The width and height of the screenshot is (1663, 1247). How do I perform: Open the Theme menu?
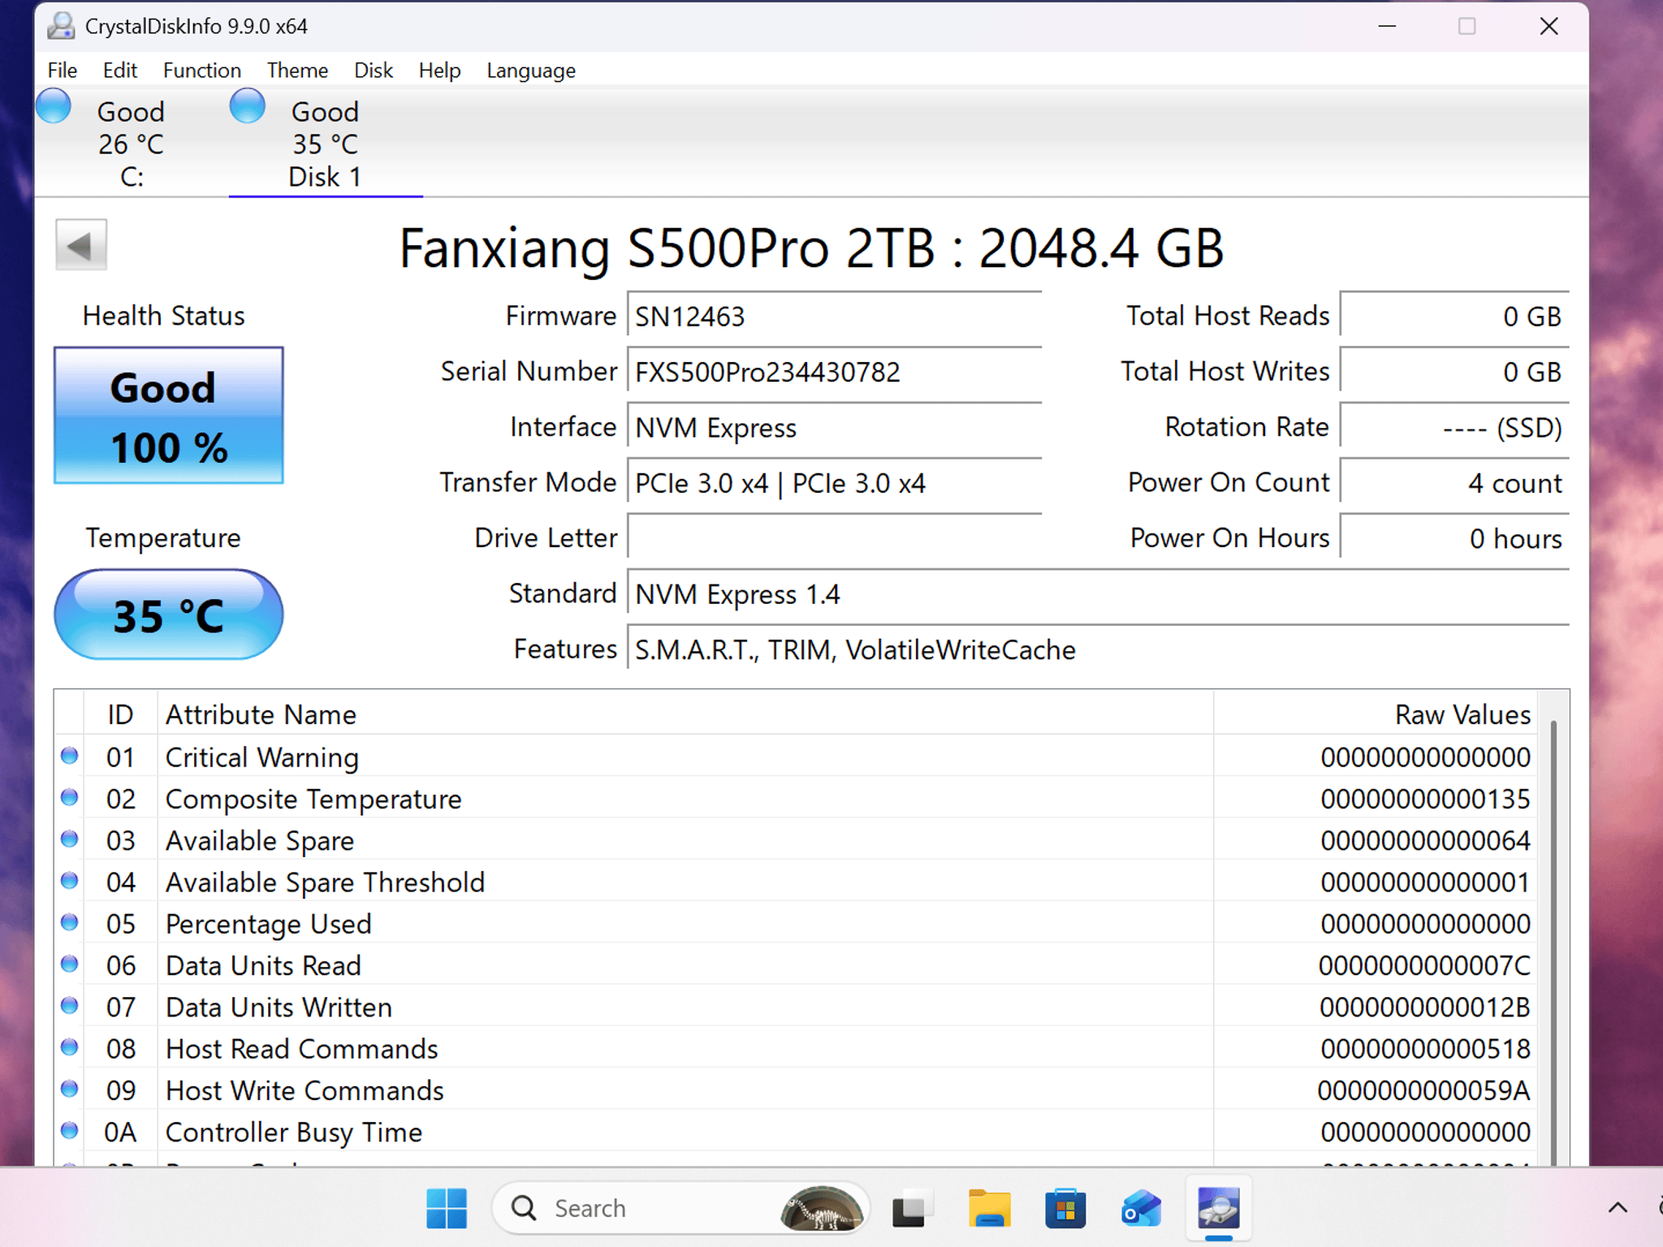click(x=297, y=71)
